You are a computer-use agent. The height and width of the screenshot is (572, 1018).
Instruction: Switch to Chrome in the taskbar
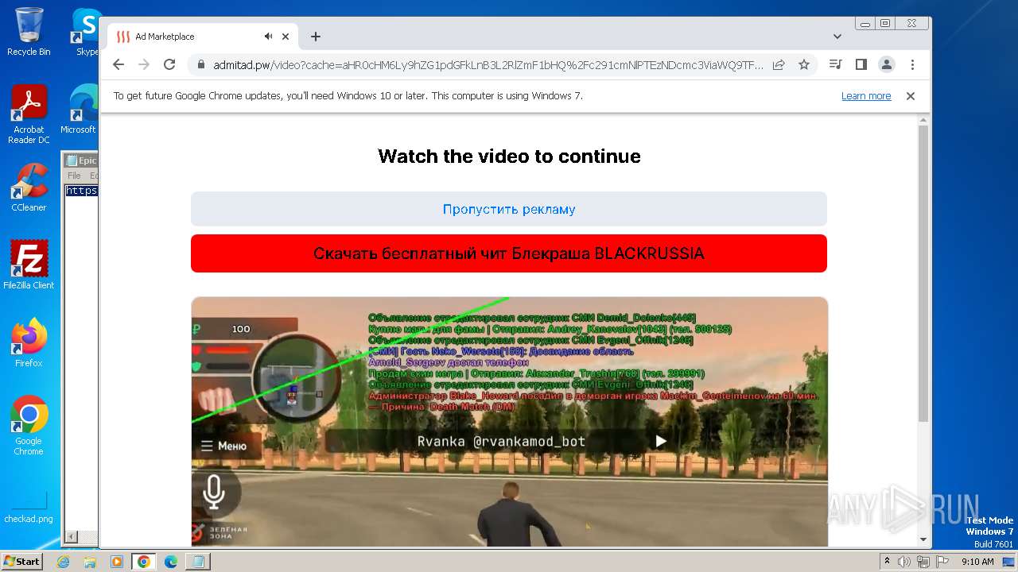(143, 562)
